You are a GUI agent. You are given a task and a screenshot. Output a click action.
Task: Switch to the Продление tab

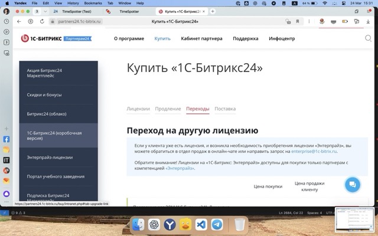168,109
